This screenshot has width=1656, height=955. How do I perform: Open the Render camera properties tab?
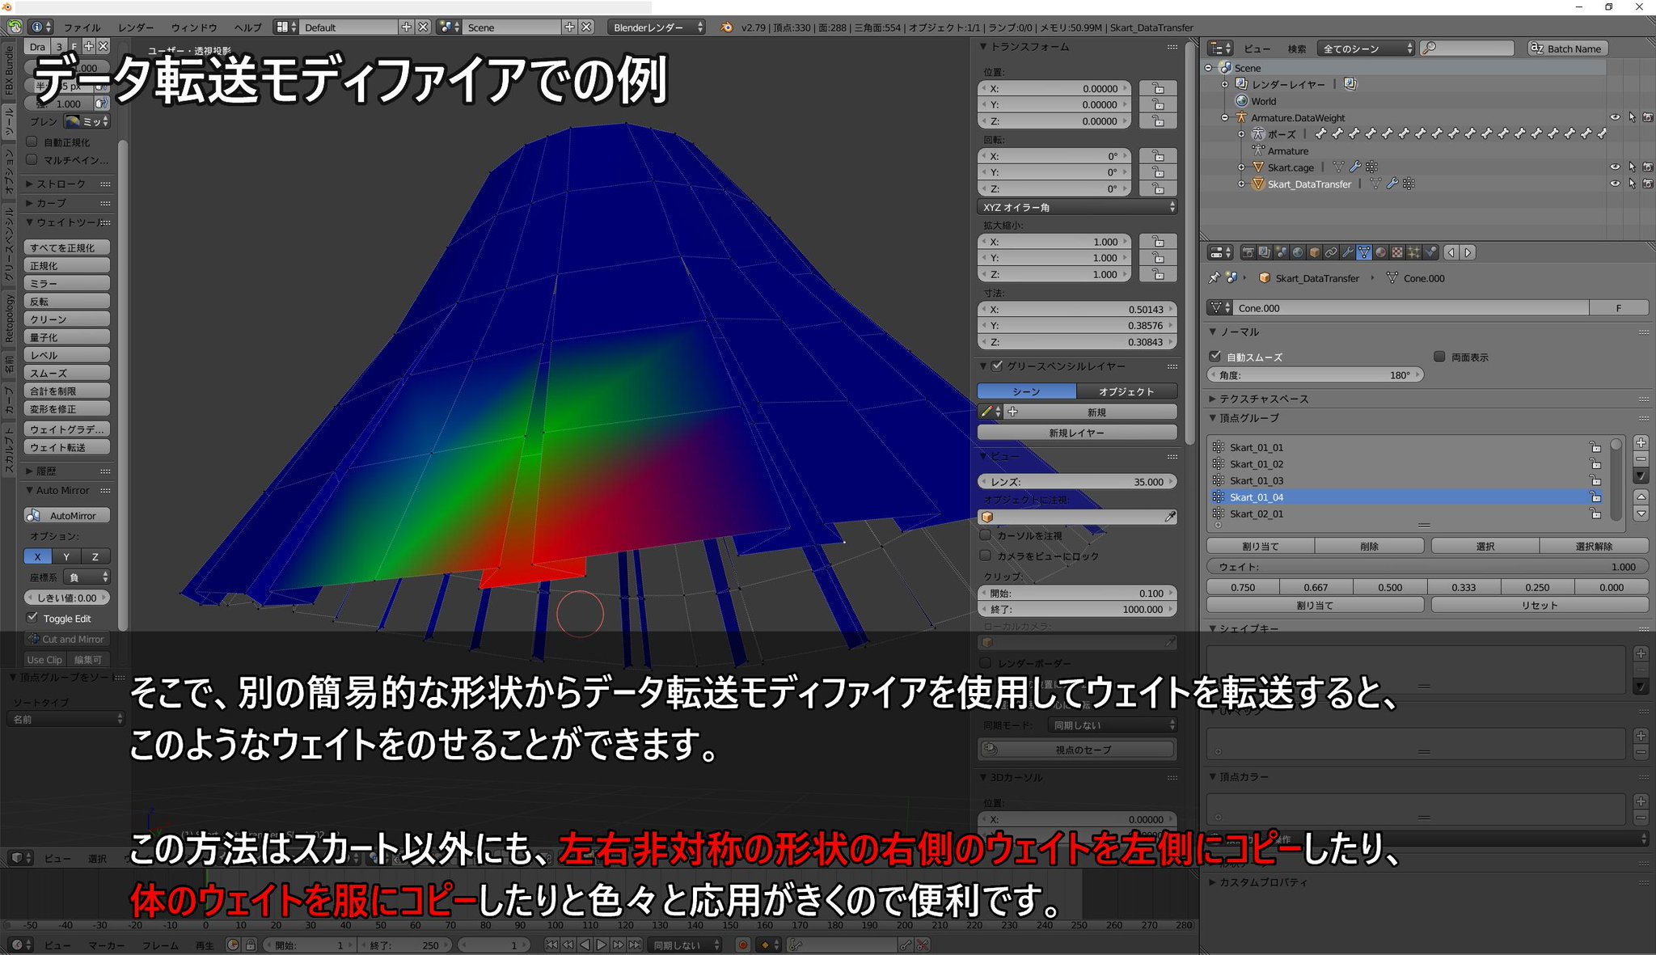[x=1248, y=252]
